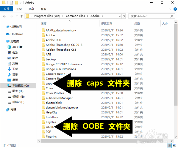178x148 pixels.
Task: Refresh the Adobe folder view
Action: point(124,16)
